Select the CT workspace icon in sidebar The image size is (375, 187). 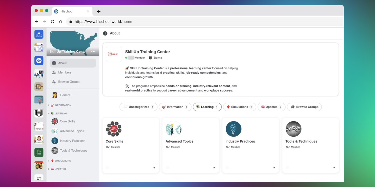(39, 178)
